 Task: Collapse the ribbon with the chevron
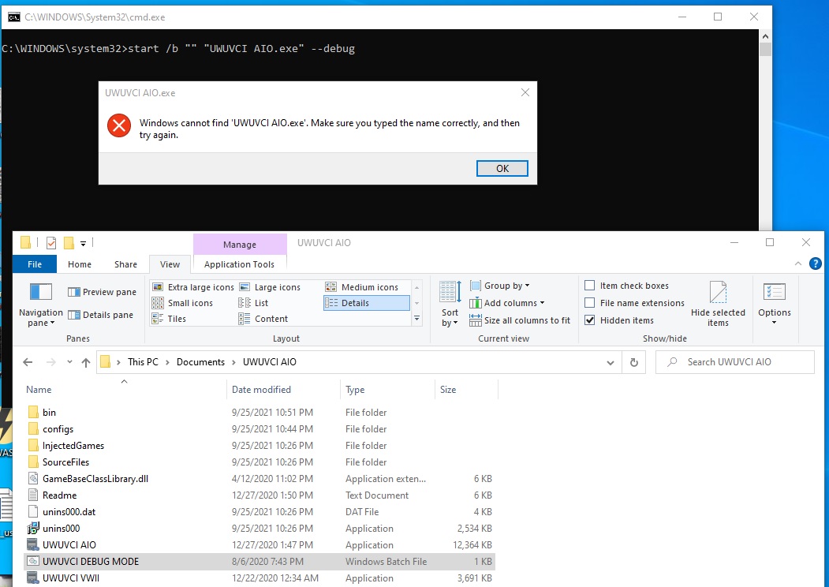(x=798, y=264)
